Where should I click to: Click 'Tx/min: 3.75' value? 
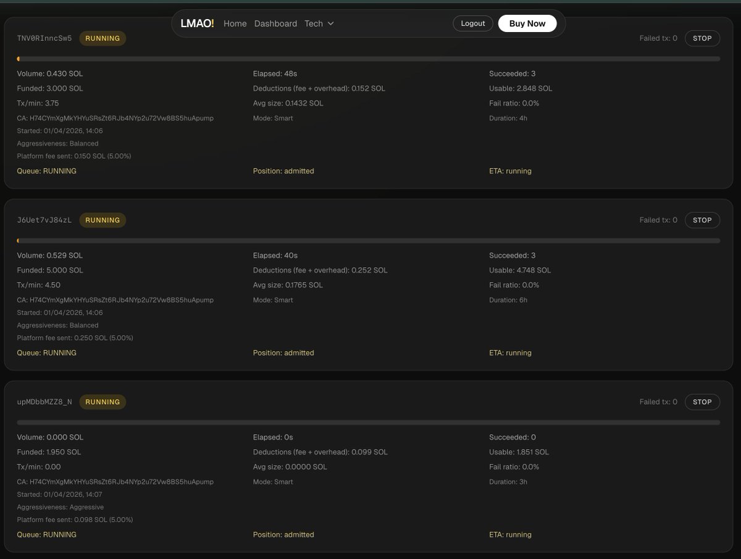[x=38, y=103]
